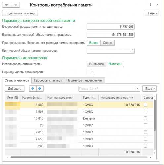Open the Параметры подключения tab
This screenshot has width=164, height=165.
(85, 80)
